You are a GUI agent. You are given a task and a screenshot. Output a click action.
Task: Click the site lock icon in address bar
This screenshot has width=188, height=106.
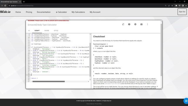tap(9, 6)
